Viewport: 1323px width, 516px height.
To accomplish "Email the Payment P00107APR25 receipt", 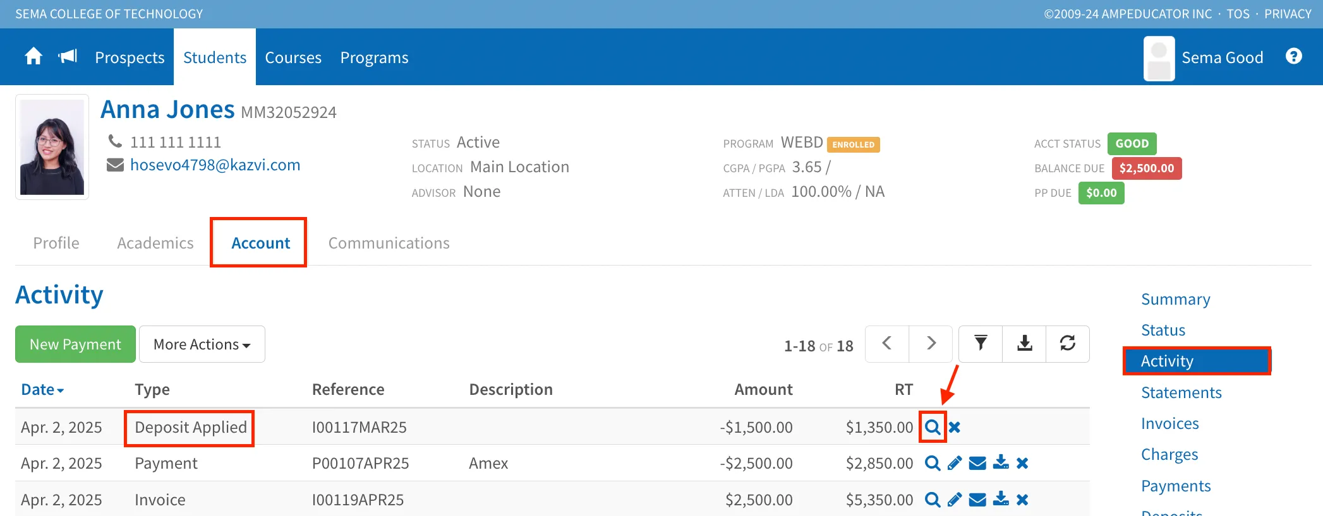I will coord(977,463).
